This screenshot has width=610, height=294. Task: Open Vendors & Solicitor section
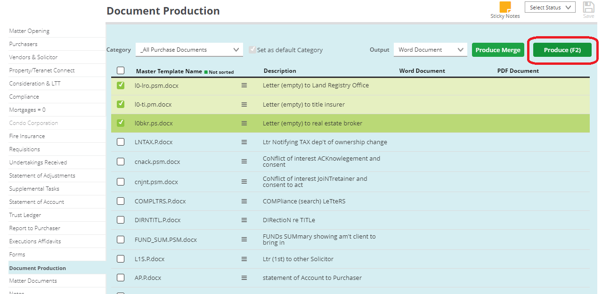click(33, 57)
